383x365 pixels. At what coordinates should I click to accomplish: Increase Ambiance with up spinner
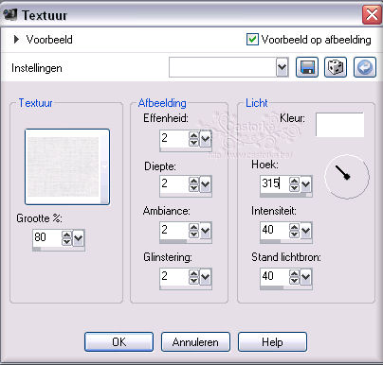click(193, 227)
